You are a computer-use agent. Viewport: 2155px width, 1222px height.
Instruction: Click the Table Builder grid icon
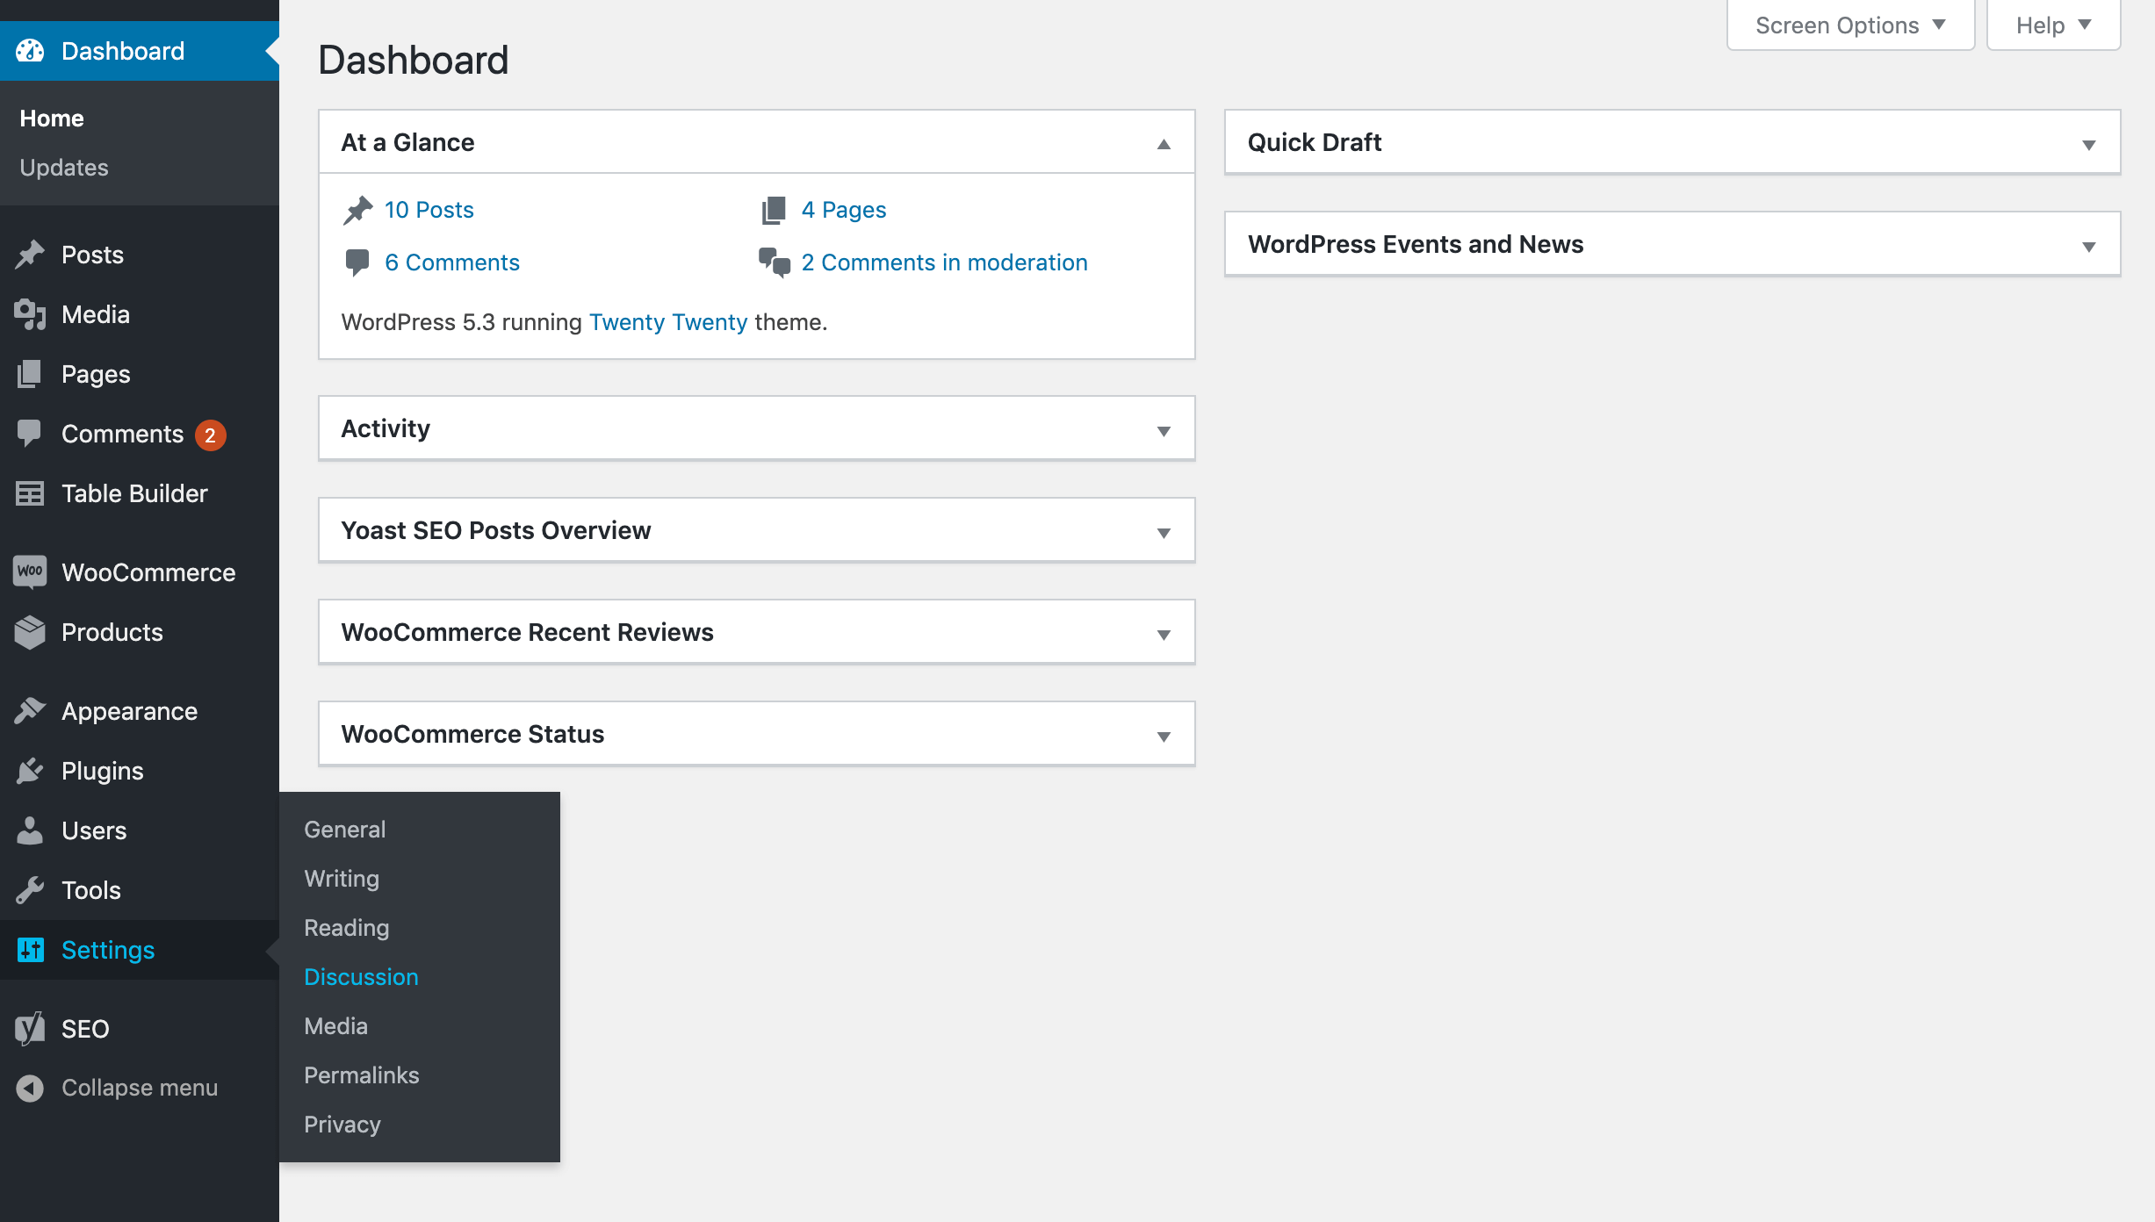(30, 493)
